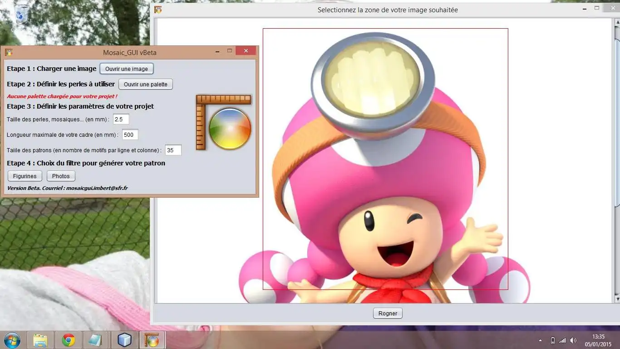This screenshot has height=349, width=620.
Task: Minimize the crop selection window
Action: [585, 8]
